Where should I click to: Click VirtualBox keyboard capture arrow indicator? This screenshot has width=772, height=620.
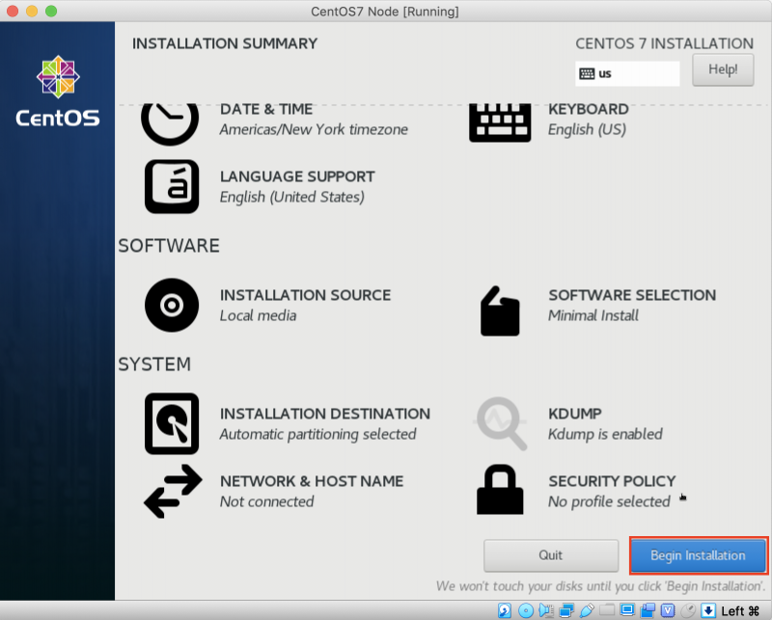[x=708, y=610]
